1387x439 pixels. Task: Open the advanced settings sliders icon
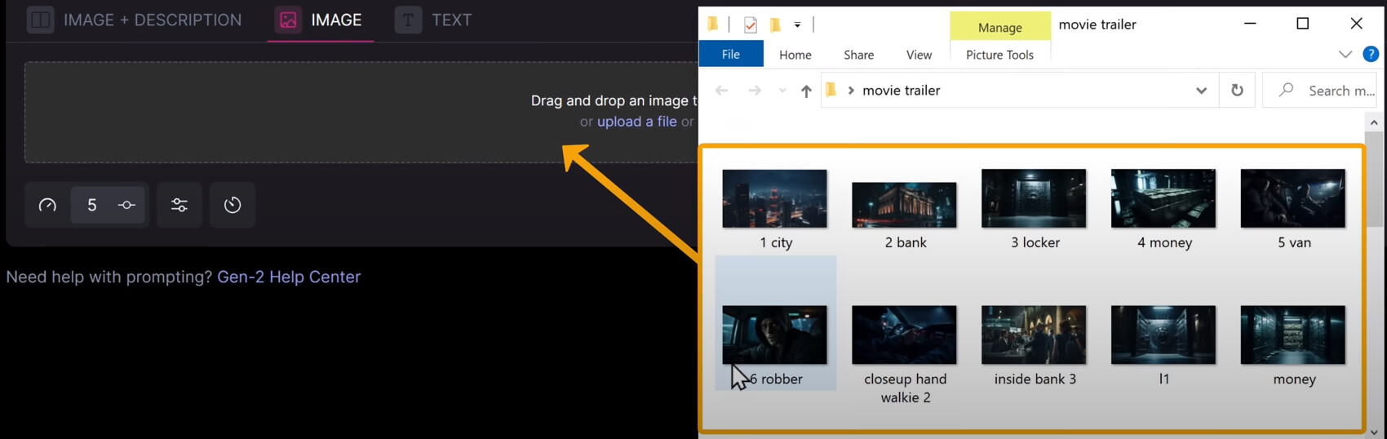[179, 205]
